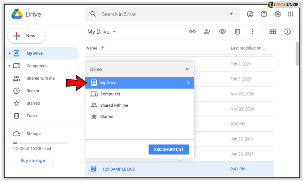Screen dimensions: 304x182
Task: Open the Settings gear icon
Action: [x=278, y=14]
